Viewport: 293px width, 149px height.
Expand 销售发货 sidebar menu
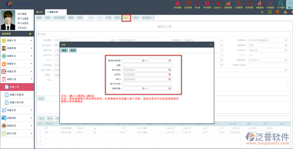tap(17, 110)
